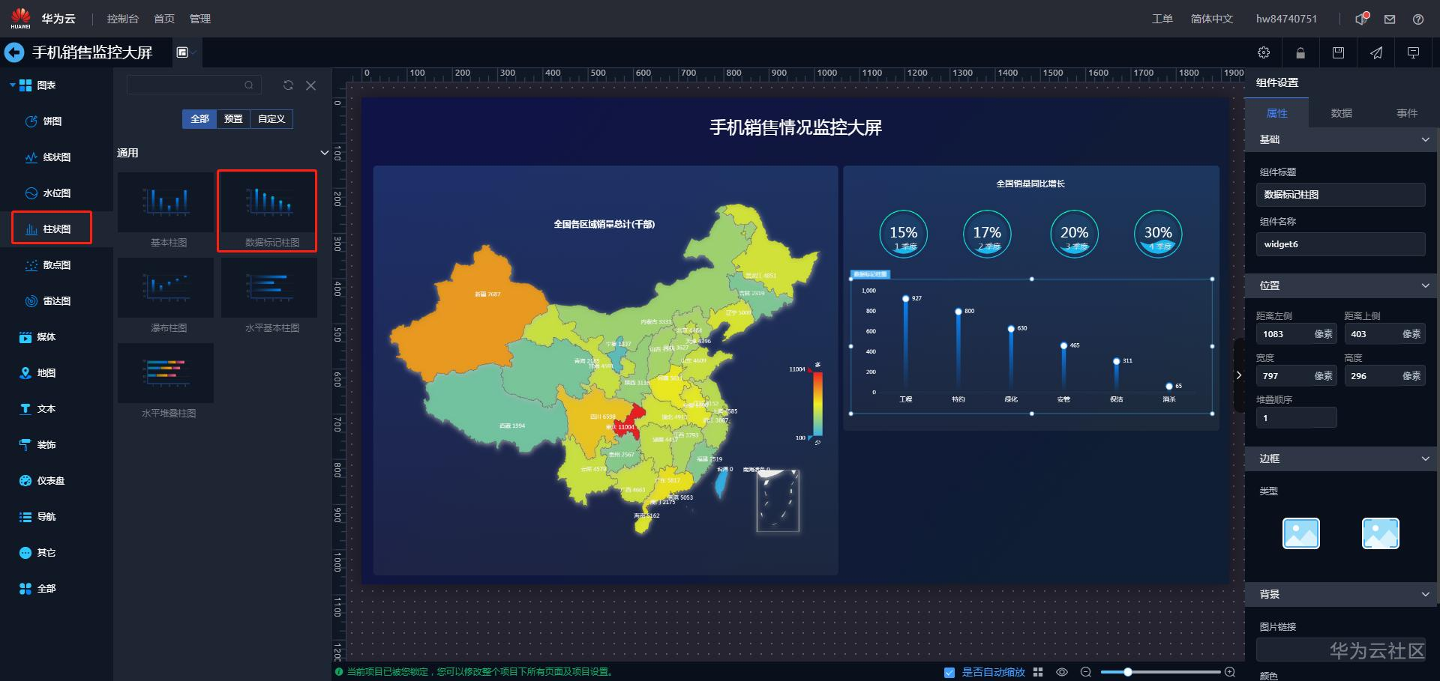
Task: Open the 简体中文 language selector
Action: click(1212, 19)
